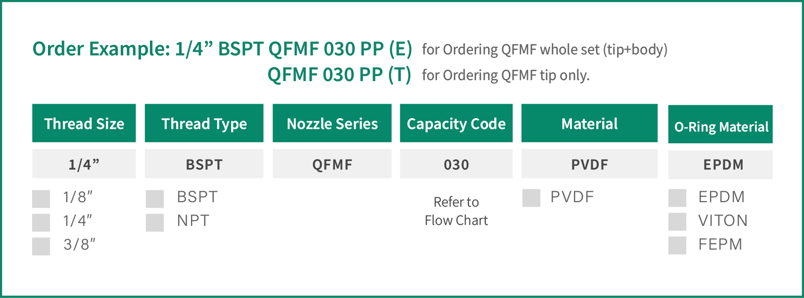Click the Material header
This screenshot has height=298, width=804.
589,123
